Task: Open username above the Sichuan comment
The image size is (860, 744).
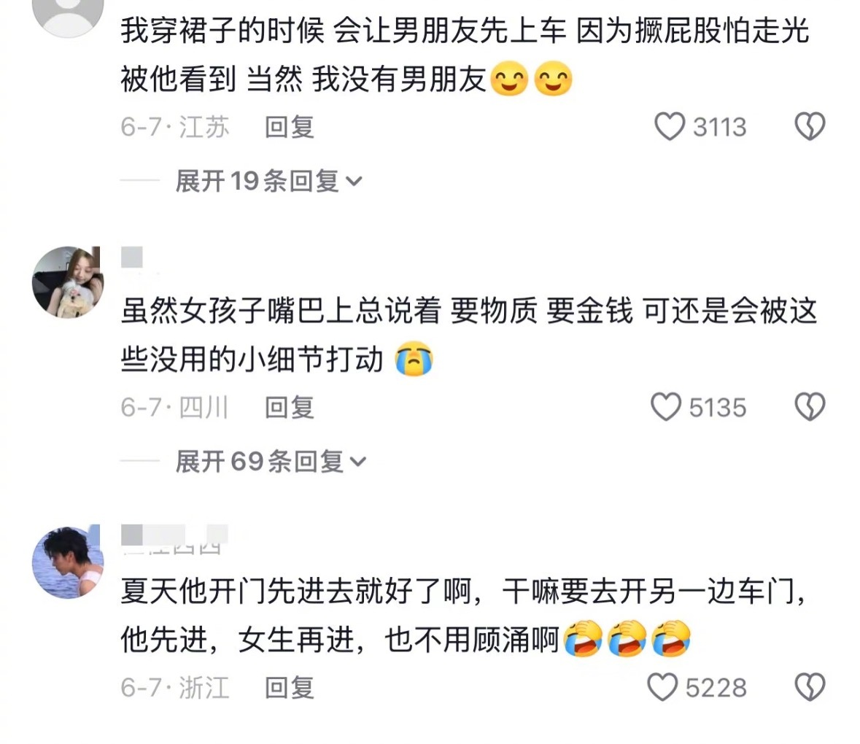Action: click(x=132, y=257)
